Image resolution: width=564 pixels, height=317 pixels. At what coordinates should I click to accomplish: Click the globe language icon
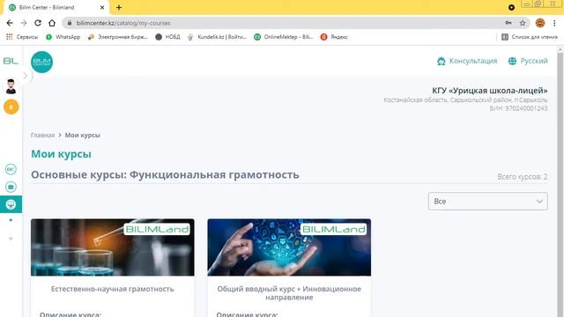[512, 61]
